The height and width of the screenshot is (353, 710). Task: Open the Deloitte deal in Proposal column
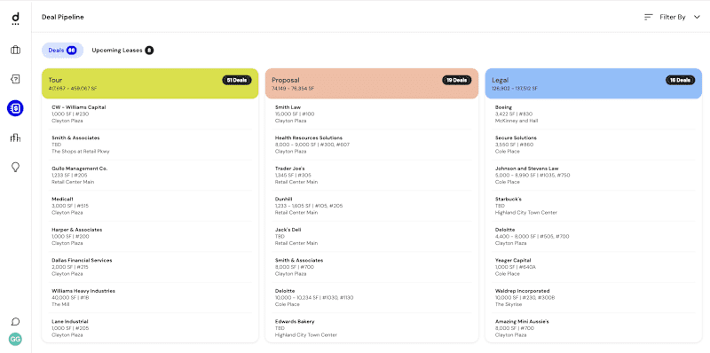[373, 297]
